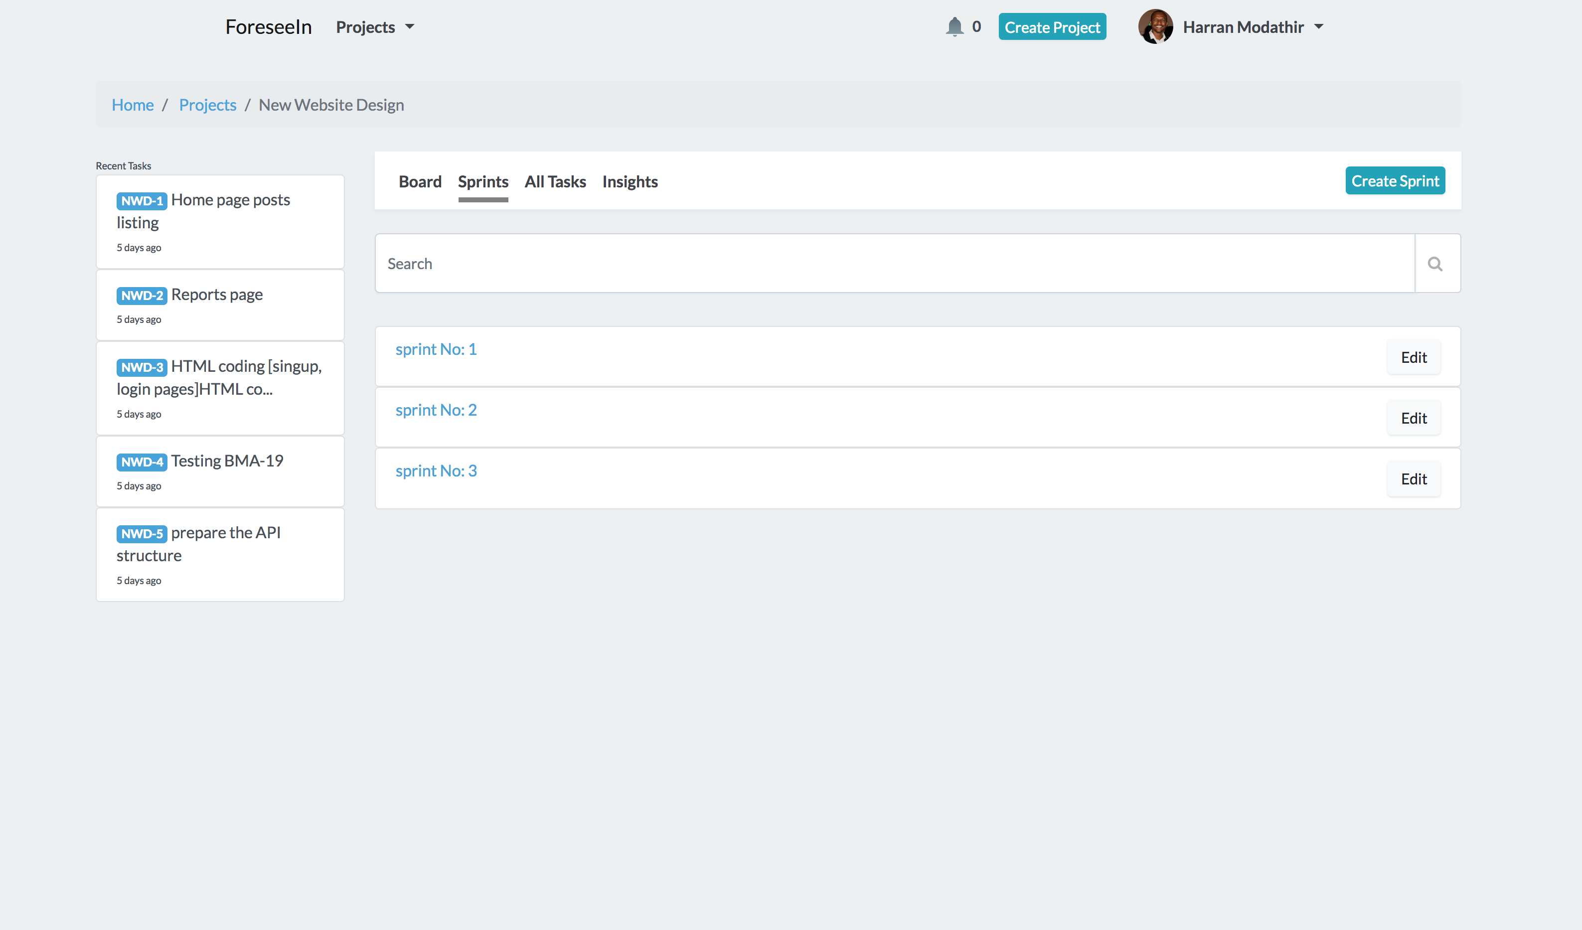Click the NWD-5 task badge

(141, 533)
